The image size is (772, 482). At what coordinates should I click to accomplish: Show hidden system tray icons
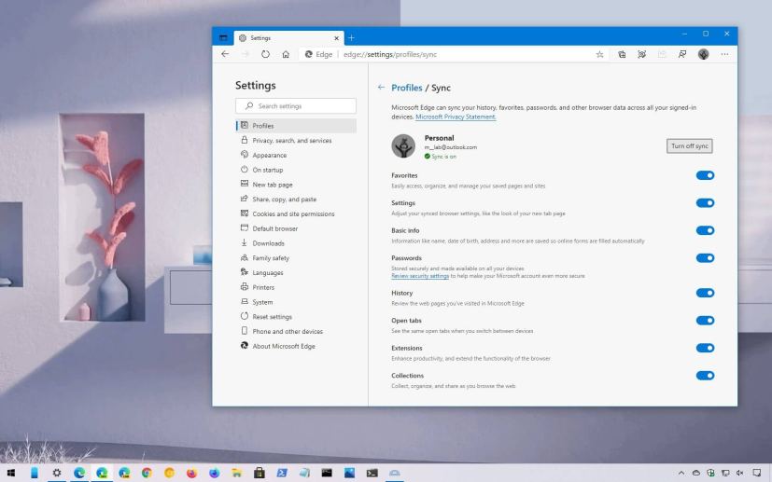pos(681,474)
